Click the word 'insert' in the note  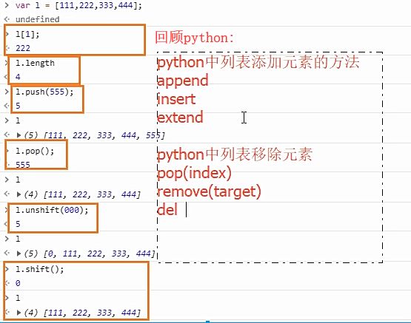[176, 99]
